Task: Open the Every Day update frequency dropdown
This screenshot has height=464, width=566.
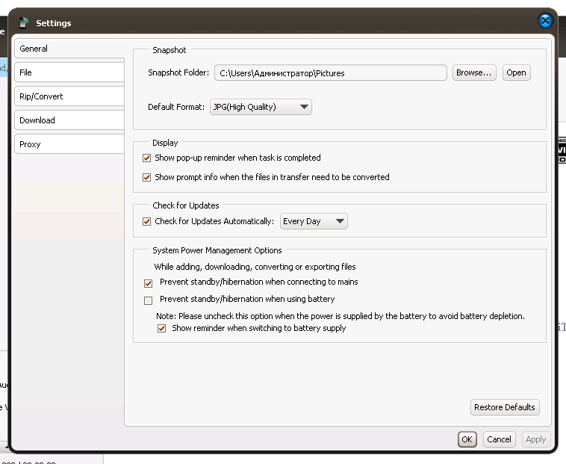Action: coord(314,221)
